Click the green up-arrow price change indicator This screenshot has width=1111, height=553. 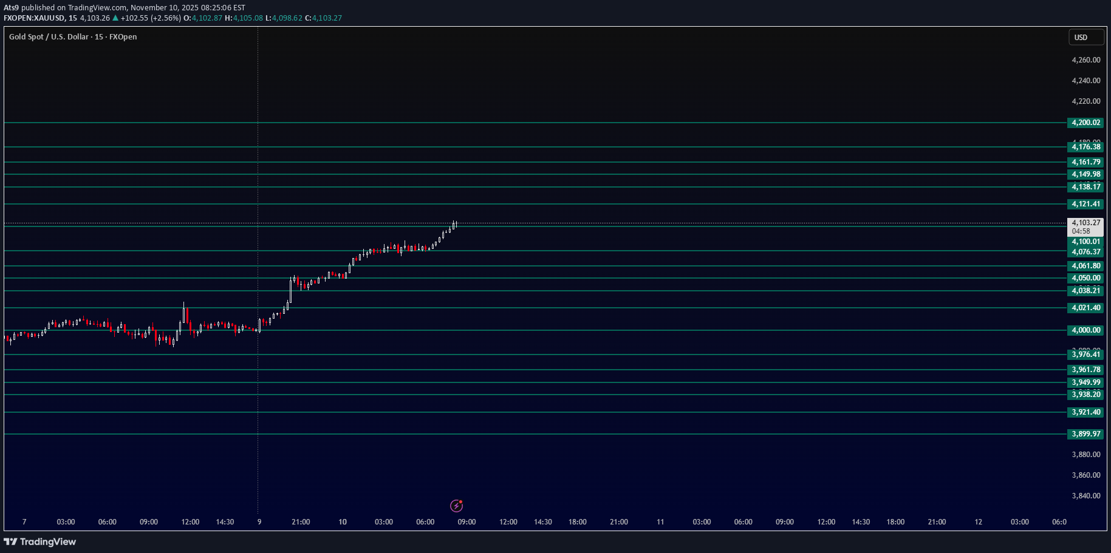coord(115,18)
